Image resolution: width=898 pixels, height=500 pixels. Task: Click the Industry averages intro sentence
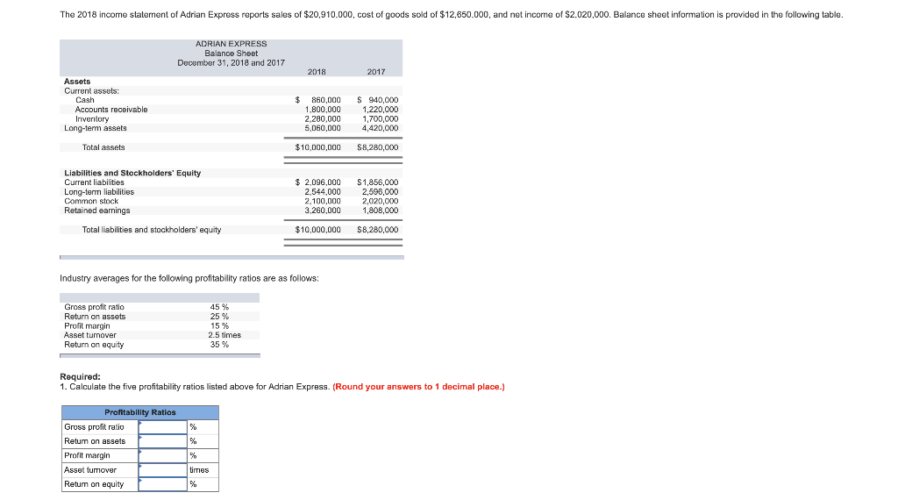click(189, 278)
